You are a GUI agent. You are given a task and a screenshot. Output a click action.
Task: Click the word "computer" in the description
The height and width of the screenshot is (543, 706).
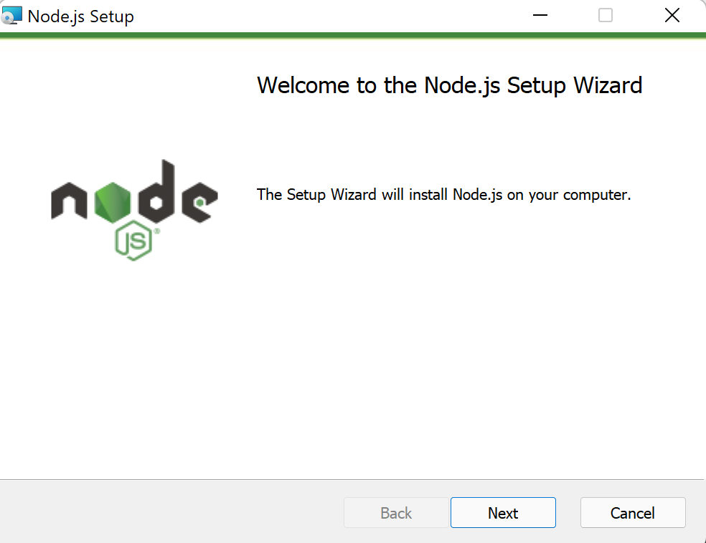[596, 195]
